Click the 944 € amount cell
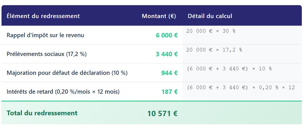 [x=169, y=73]
